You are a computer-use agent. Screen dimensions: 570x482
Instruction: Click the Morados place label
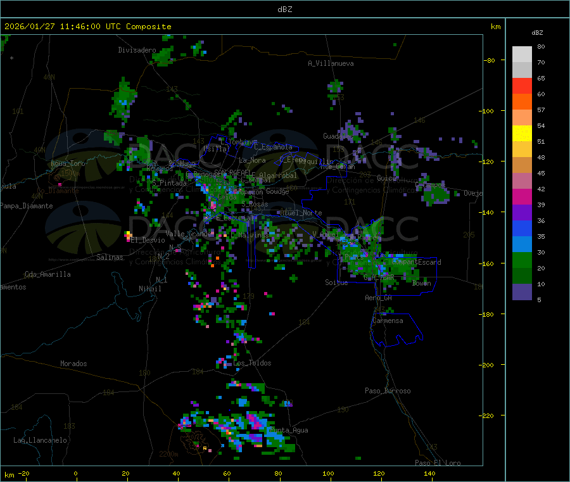click(x=73, y=364)
